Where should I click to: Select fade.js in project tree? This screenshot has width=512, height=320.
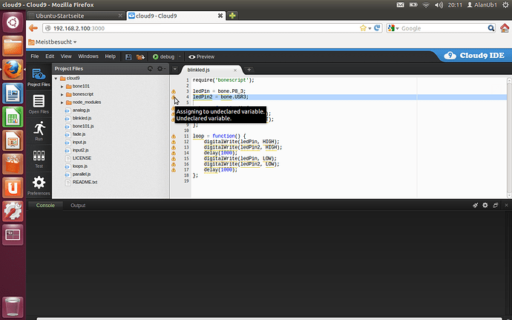pyautogui.click(x=79, y=134)
